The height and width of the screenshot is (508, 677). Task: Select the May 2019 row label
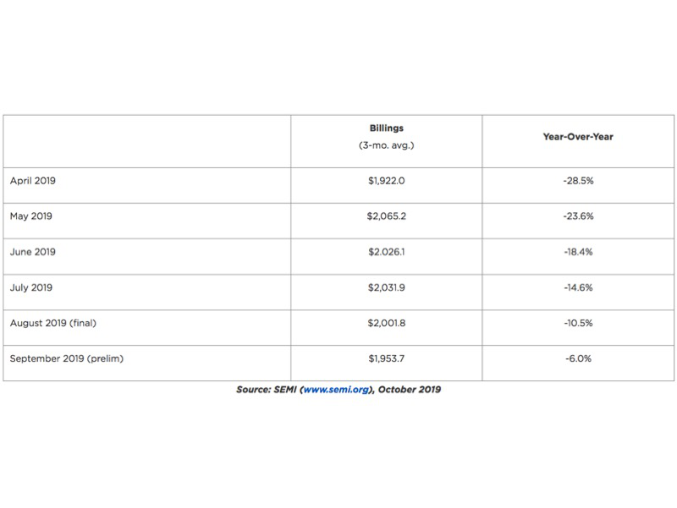(30, 216)
